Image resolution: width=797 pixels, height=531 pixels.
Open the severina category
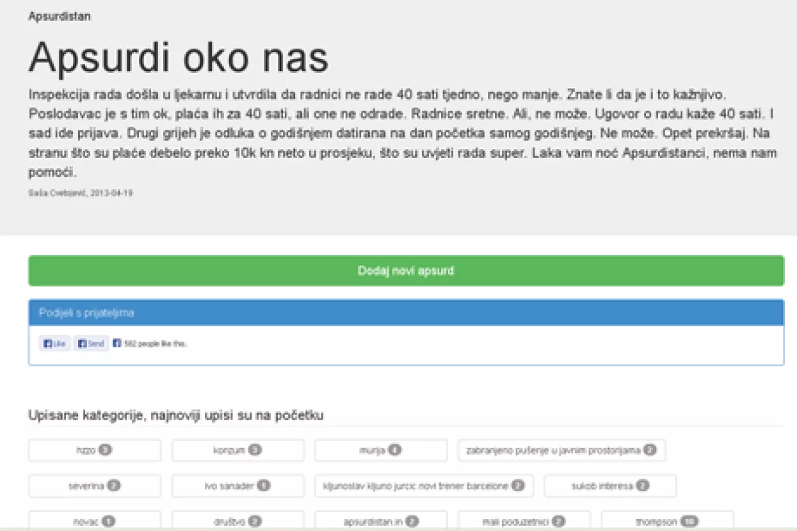coord(95,486)
